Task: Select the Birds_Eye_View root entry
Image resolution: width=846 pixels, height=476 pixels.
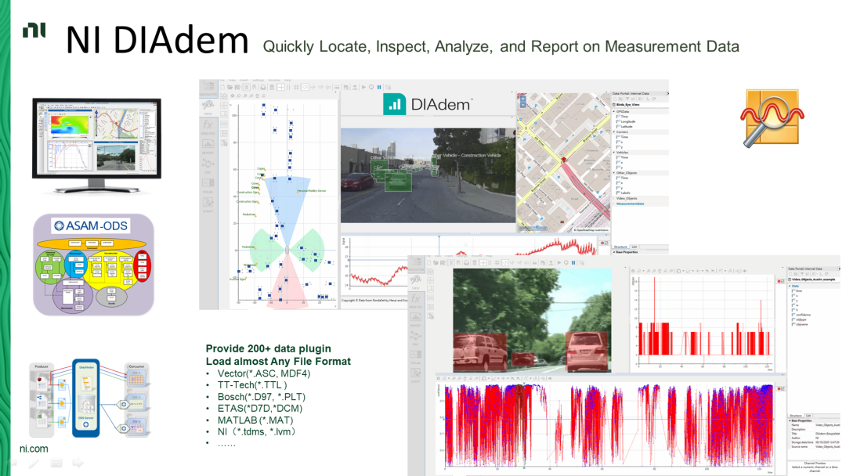Action: coord(626,105)
